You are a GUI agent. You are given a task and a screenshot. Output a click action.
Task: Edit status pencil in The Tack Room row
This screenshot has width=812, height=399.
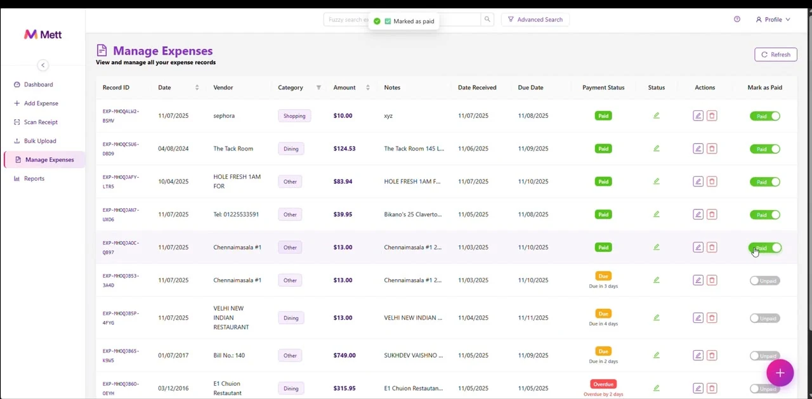click(x=657, y=148)
